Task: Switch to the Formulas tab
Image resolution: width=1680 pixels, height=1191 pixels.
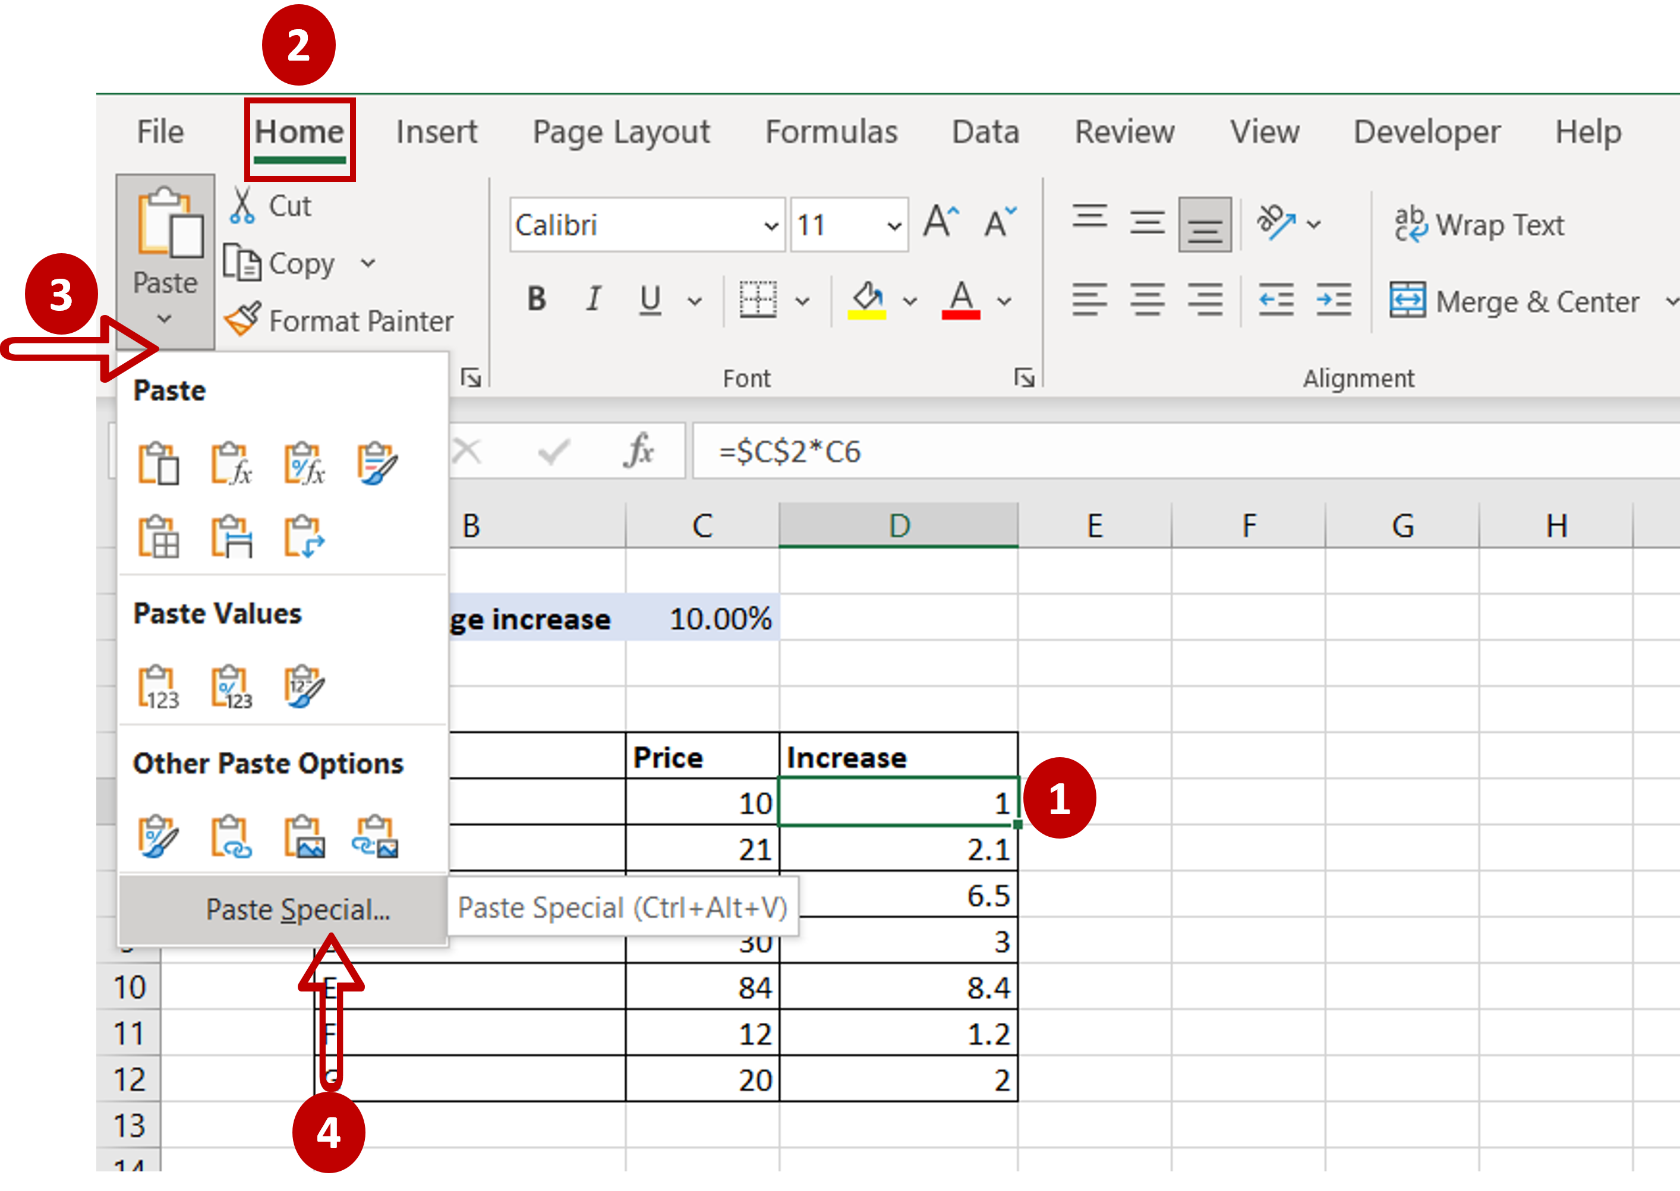Action: tap(831, 132)
